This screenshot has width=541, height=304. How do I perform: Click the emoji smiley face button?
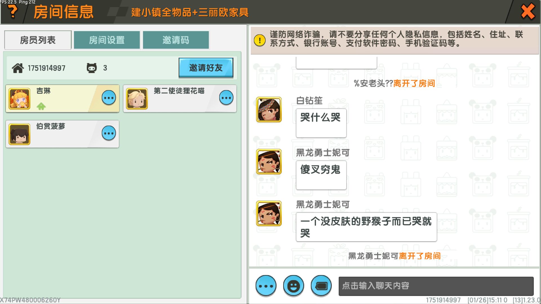tap(293, 286)
